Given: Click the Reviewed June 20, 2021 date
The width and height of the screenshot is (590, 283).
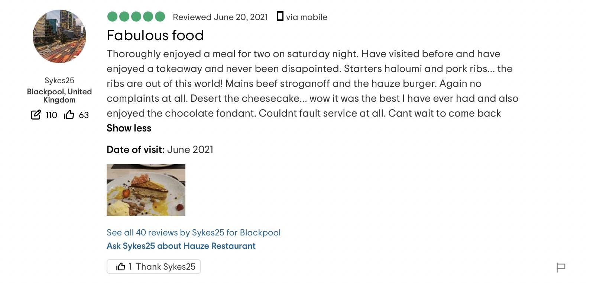Looking at the screenshot, I should click(x=220, y=17).
